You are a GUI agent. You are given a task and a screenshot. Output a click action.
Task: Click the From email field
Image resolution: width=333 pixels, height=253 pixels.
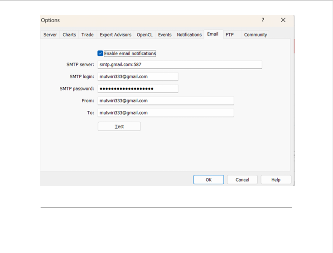[x=166, y=101]
